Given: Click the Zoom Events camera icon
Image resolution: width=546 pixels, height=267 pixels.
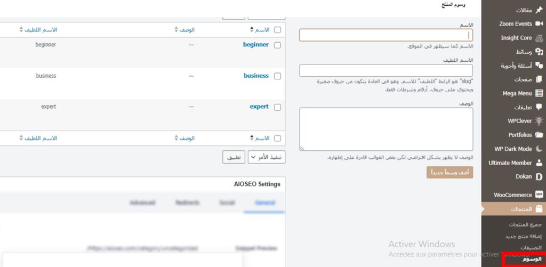Looking at the screenshot, I should point(539,24).
